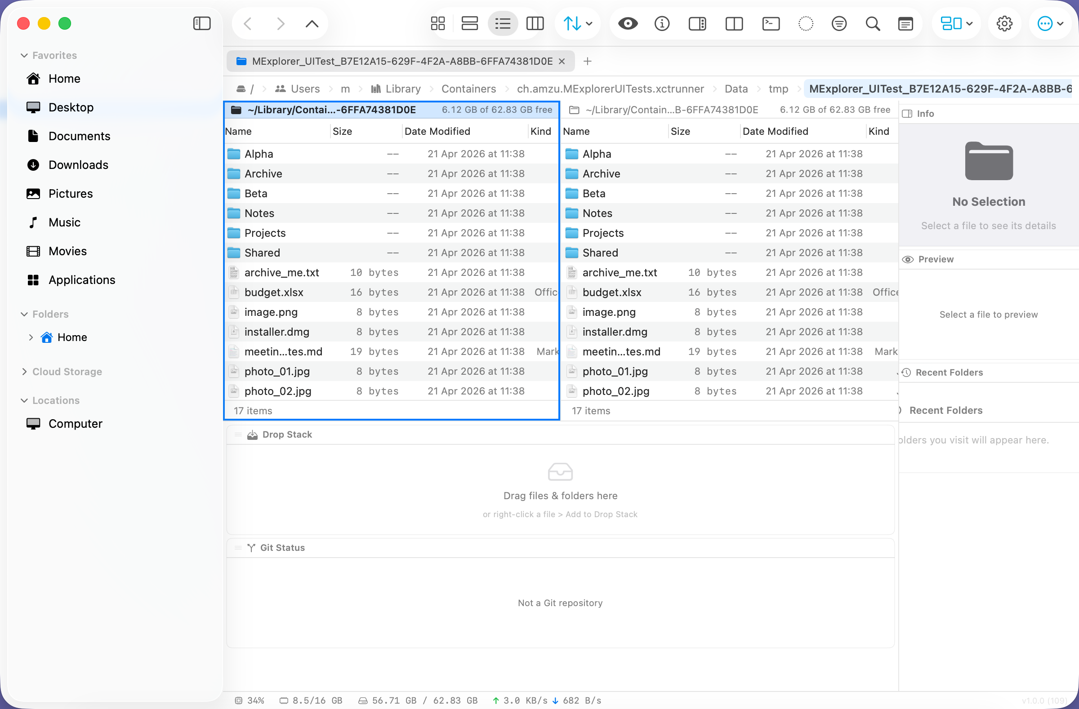Open Downloads in sidebar

[78, 165]
